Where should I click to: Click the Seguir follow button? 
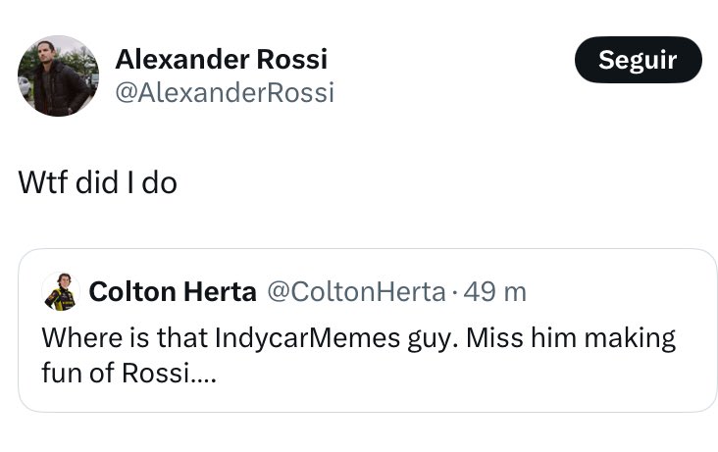(x=638, y=60)
